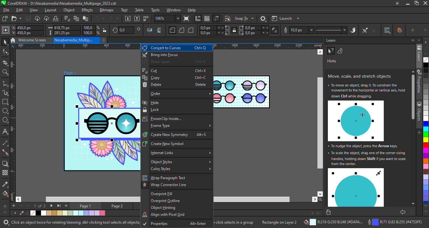This screenshot has height=228, width=429.
Task: Choose the Ellipse tool
Action: 5,111
